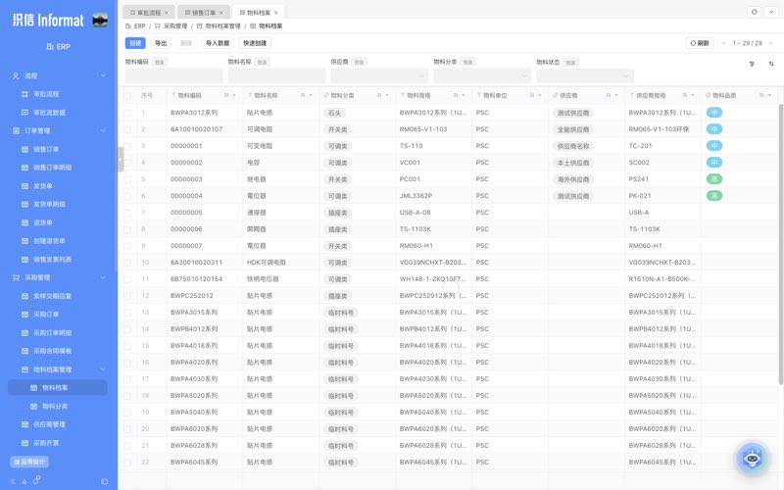This screenshot has width=784, height=490.
Task: Click the 快速创建 button
Action: 255,43
